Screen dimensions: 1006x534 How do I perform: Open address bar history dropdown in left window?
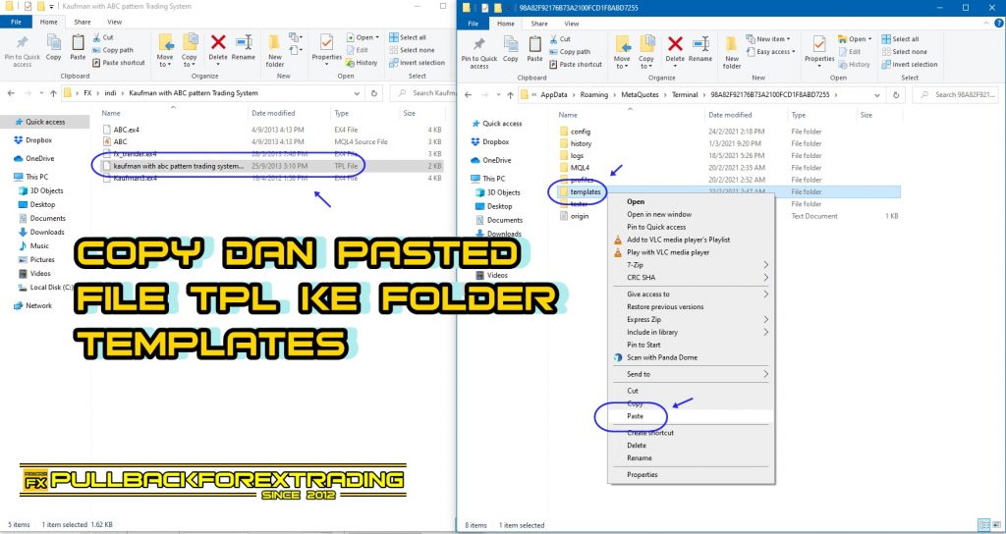click(358, 93)
